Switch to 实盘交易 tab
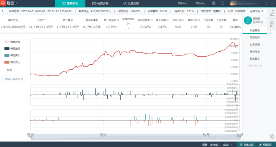 [x=131, y=3]
